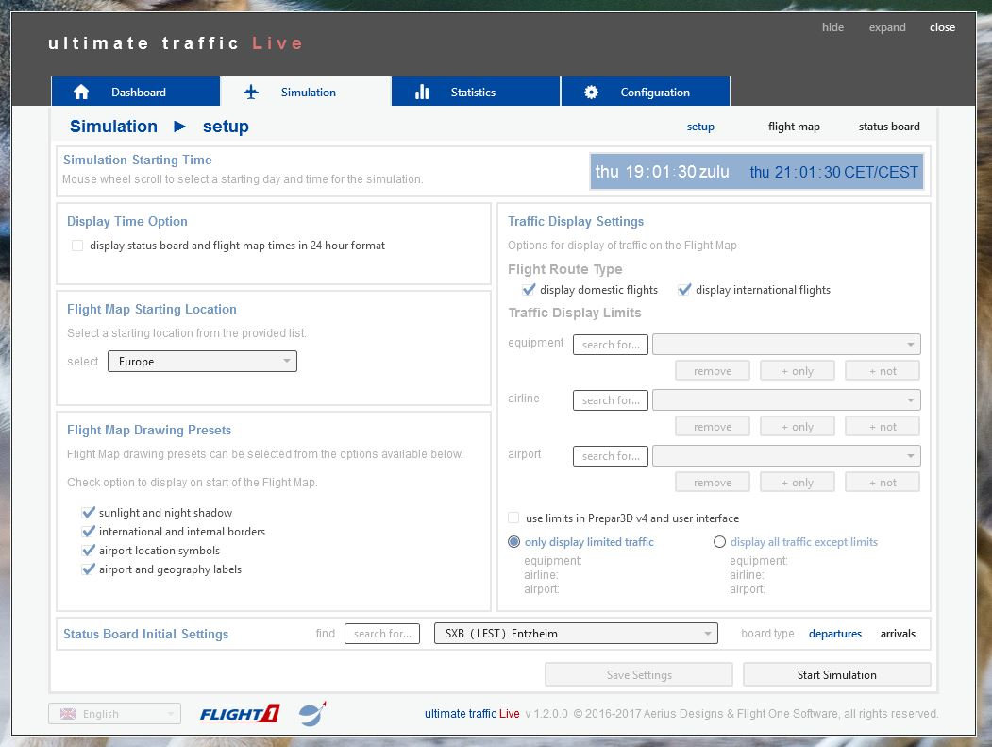Open the equipment limits dropdown

(786, 345)
